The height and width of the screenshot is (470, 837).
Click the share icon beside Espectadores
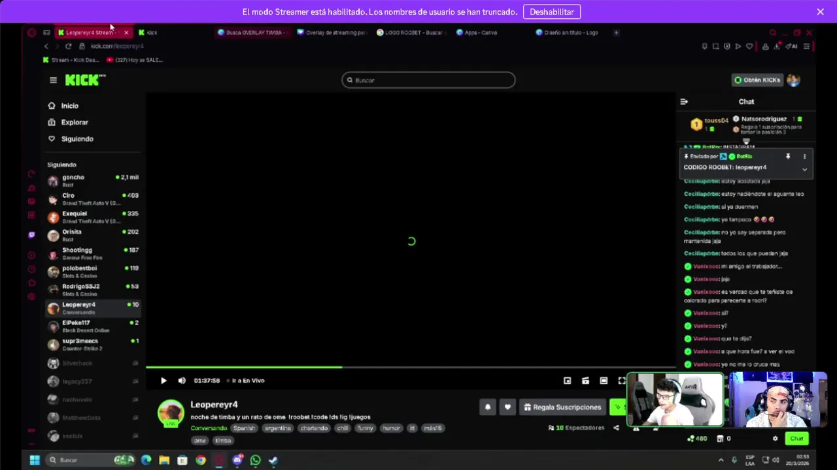click(616, 428)
